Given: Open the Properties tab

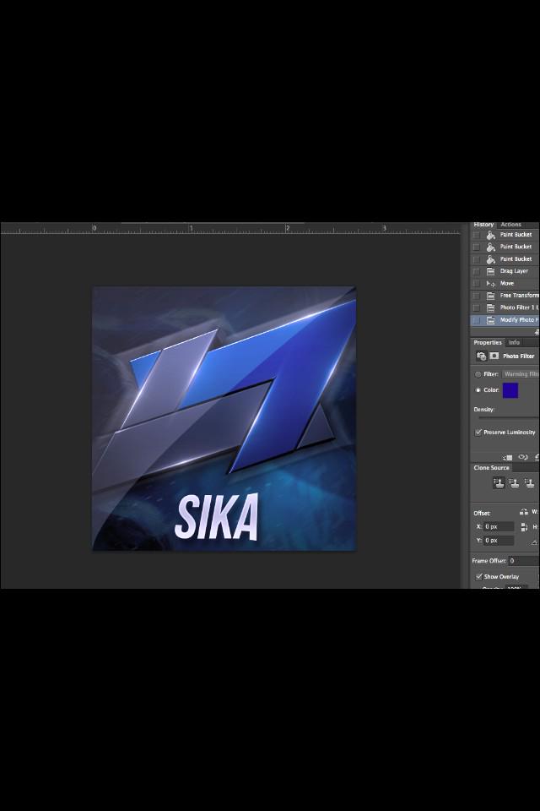Looking at the screenshot, I should pyautogui.click(x=488, y=342).
